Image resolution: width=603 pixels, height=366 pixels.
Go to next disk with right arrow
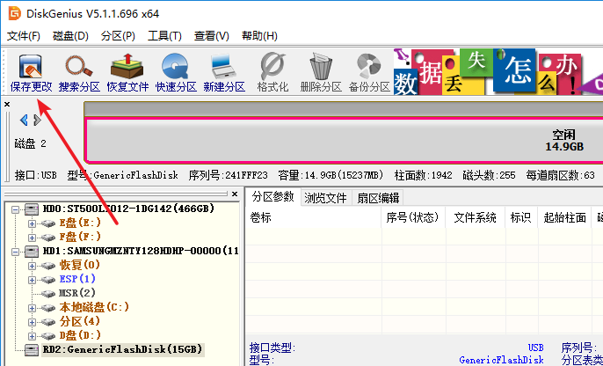[37, 120]
